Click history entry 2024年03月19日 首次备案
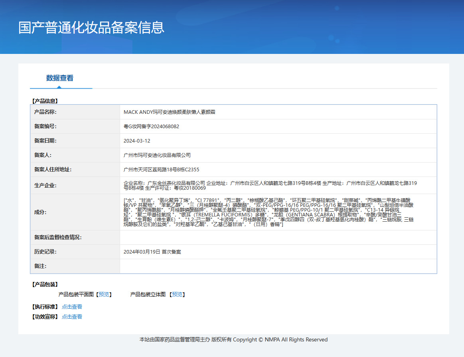The image size is (464, 357). [152, 252]
